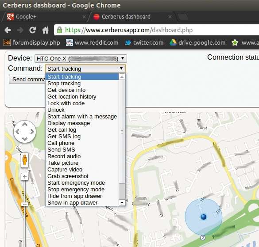Click the green SSL padlock icon
The height and width of the screenshot is (247, 259).
[59, 30]
